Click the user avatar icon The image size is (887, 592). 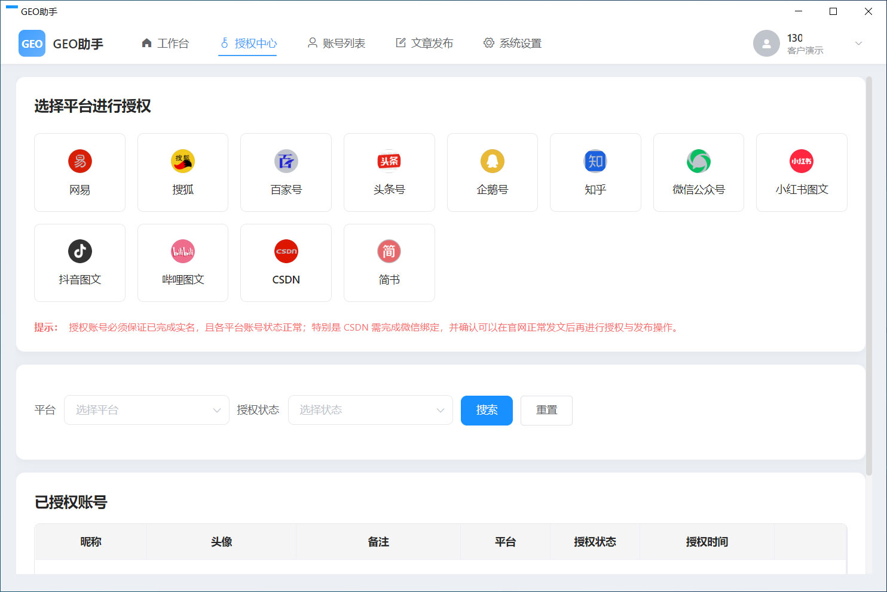pyautogui.click(x=766, y=44)
